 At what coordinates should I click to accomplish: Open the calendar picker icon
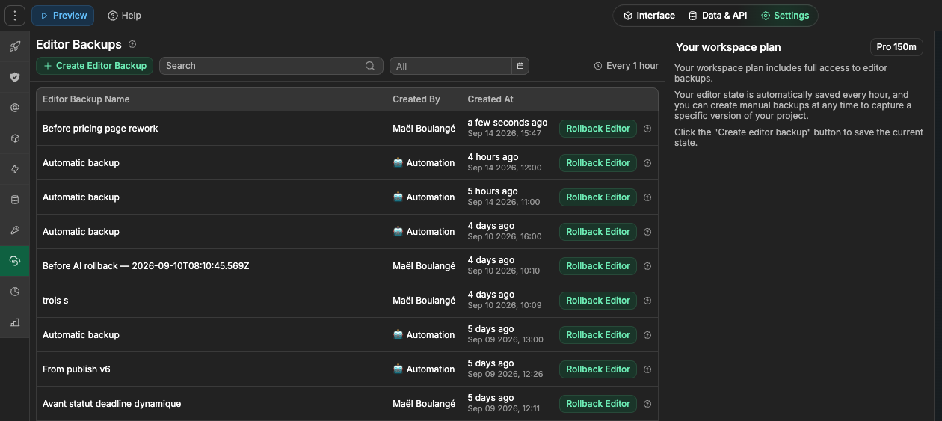[x=520, y=66]
